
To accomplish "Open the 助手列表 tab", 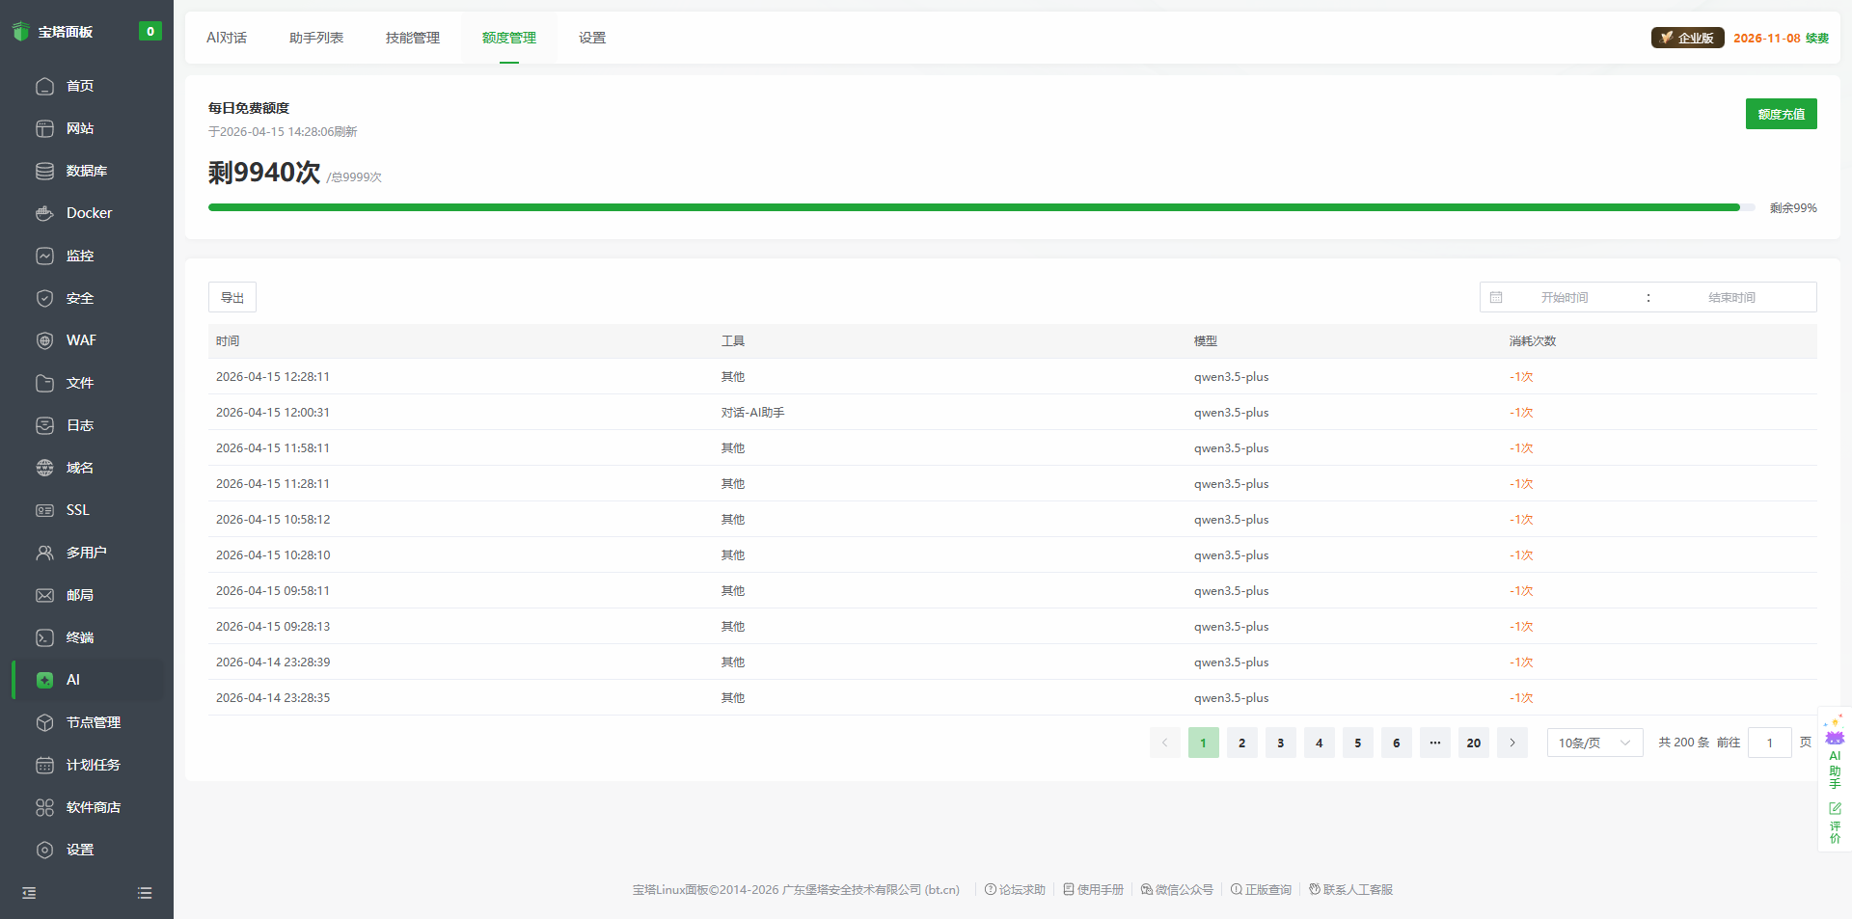I will 316,38.
